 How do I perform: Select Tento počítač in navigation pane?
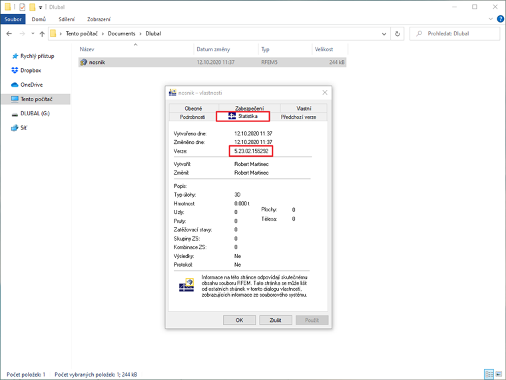(x=36, y=99)
